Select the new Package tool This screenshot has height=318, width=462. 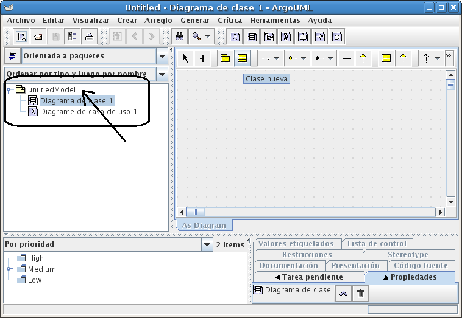point(225,58)
